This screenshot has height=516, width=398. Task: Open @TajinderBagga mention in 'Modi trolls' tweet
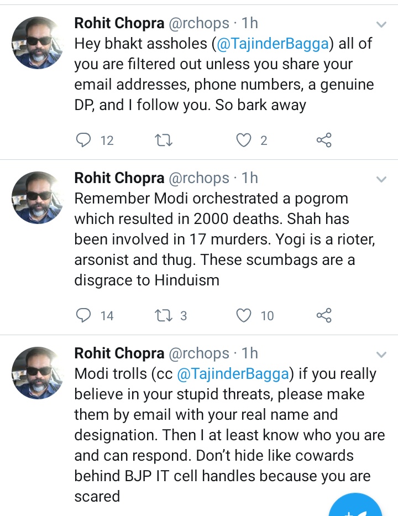(233, 374)
